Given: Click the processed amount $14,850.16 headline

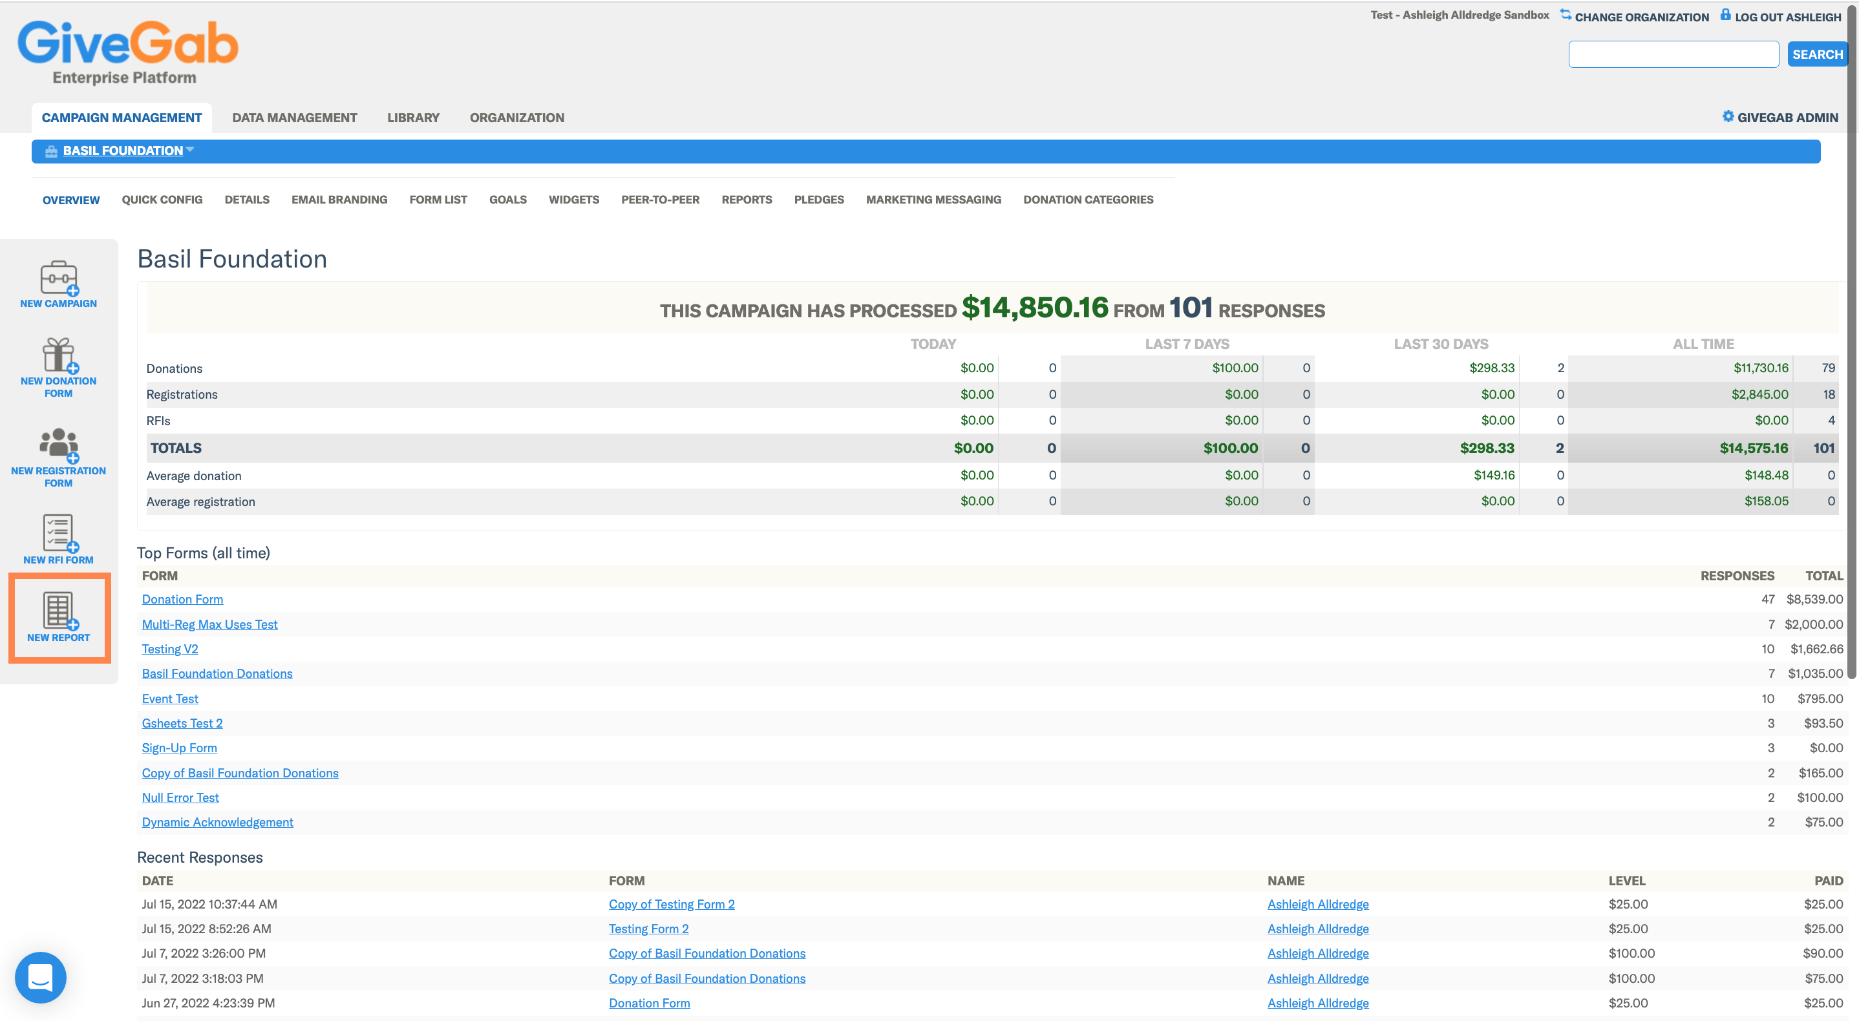Looking at the screenshot, I should [1035, 308].
